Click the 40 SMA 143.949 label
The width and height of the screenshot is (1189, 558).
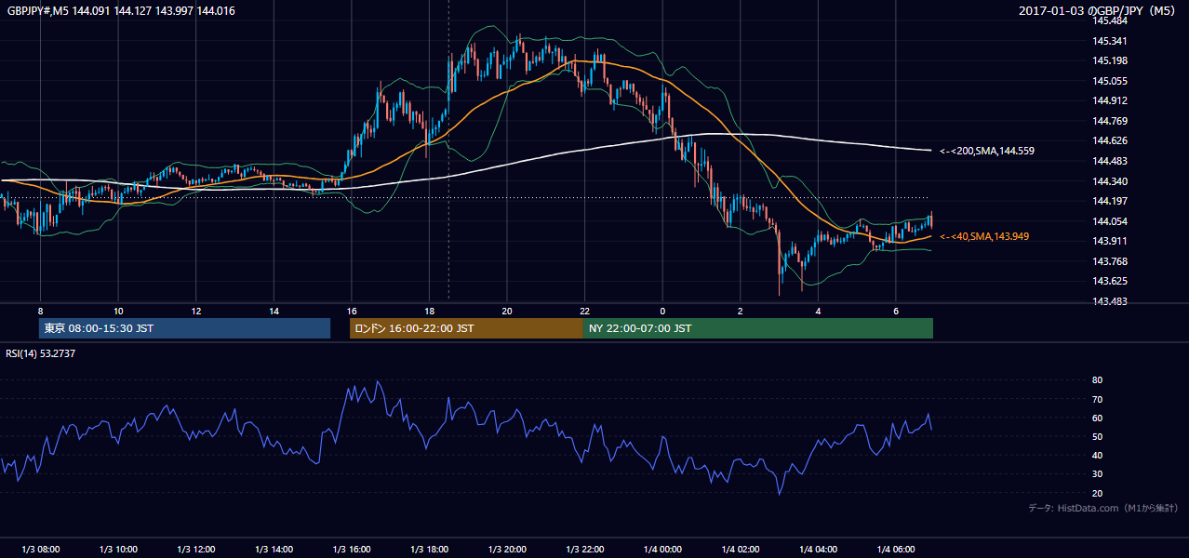coord(983,237)
